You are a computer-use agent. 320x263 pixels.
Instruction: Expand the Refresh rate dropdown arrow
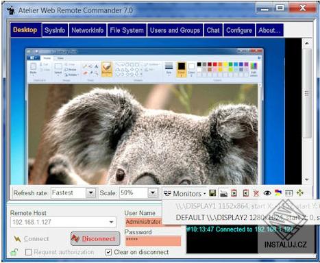coord(90,193)
